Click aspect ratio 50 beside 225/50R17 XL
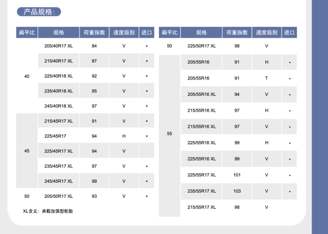The height and width of the screenshot is (234, 328). (169, 46)
